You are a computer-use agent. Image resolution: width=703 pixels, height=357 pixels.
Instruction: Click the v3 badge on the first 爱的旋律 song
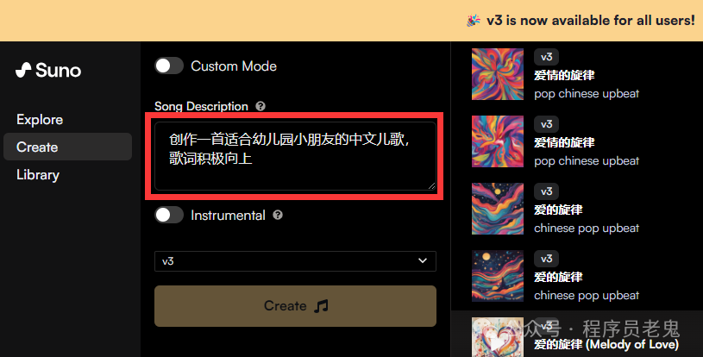click(546, 191)
